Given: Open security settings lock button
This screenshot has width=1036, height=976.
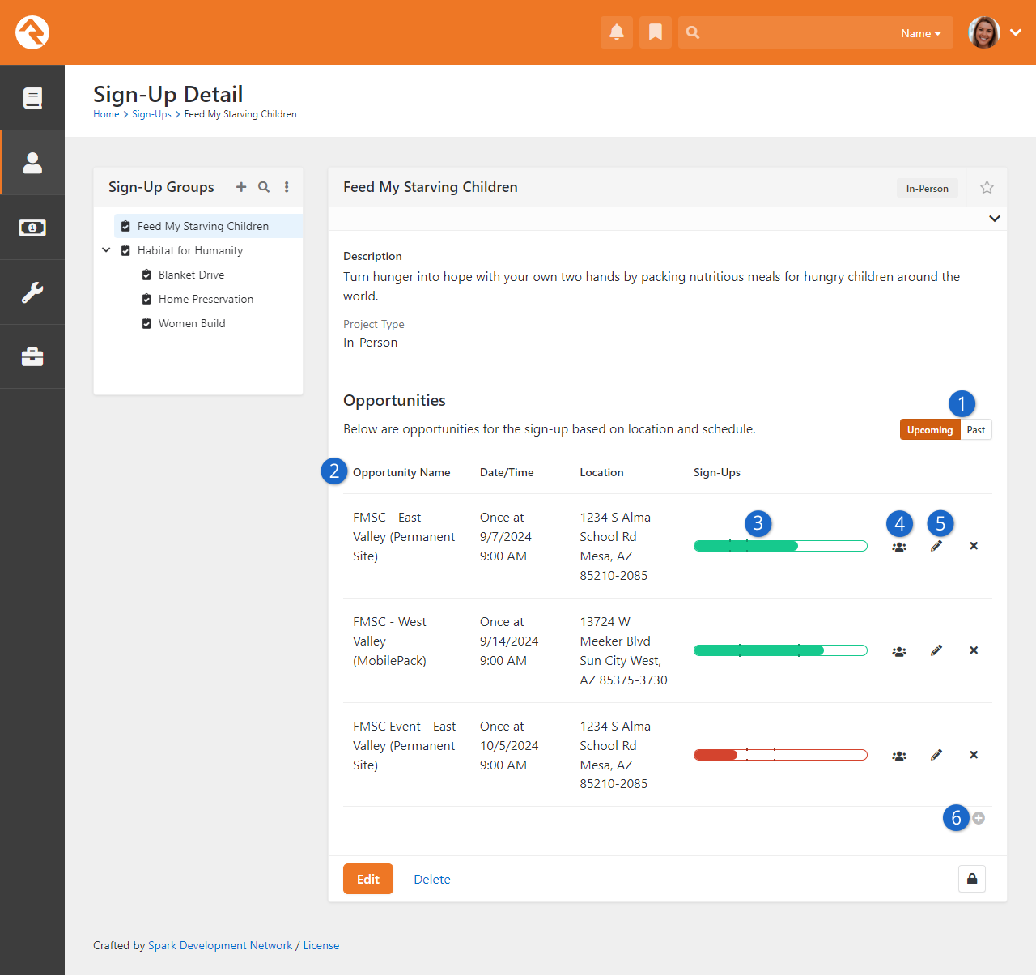Looking at the screenshot, I should [x=972, y=879].
